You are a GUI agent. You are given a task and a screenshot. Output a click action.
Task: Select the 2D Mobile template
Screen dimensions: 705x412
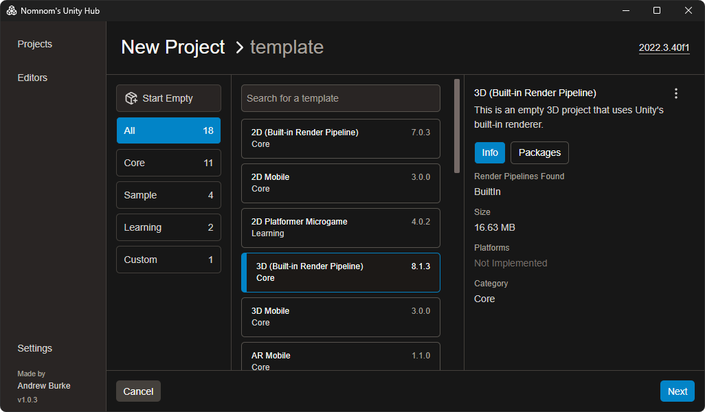pyautogui.click(x=341, y=183)
